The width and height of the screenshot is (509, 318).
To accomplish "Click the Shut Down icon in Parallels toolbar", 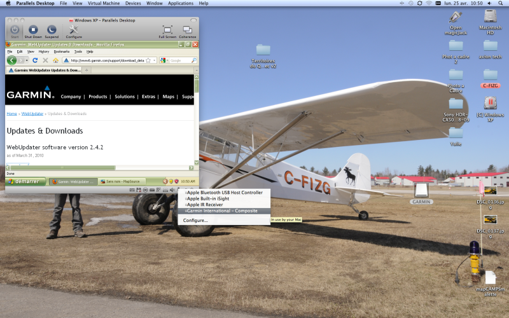I will (33, 30).
